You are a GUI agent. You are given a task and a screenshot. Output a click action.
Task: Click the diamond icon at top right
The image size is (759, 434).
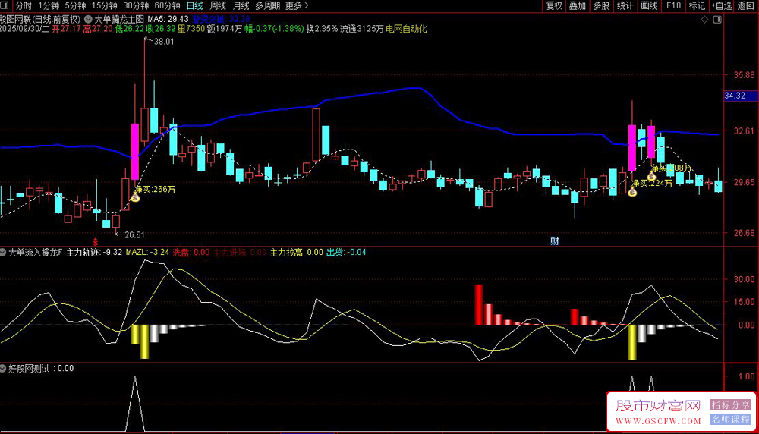click(x=705, y=18)
